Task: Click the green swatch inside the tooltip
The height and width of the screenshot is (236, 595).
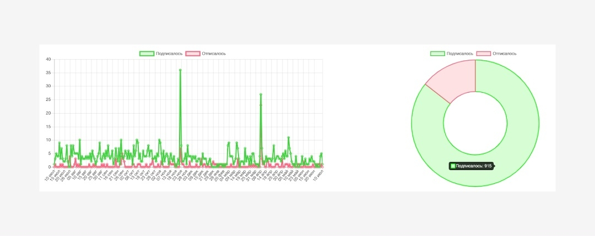Action: point(453,166)
